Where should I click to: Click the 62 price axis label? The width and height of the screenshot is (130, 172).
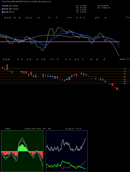point(125,80)
